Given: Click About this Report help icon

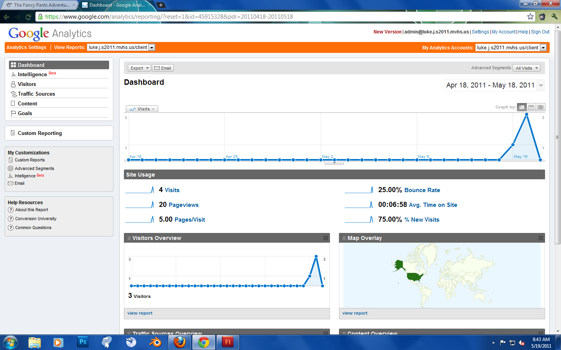Looking at the screenshot, I should [x=11, y=210].
